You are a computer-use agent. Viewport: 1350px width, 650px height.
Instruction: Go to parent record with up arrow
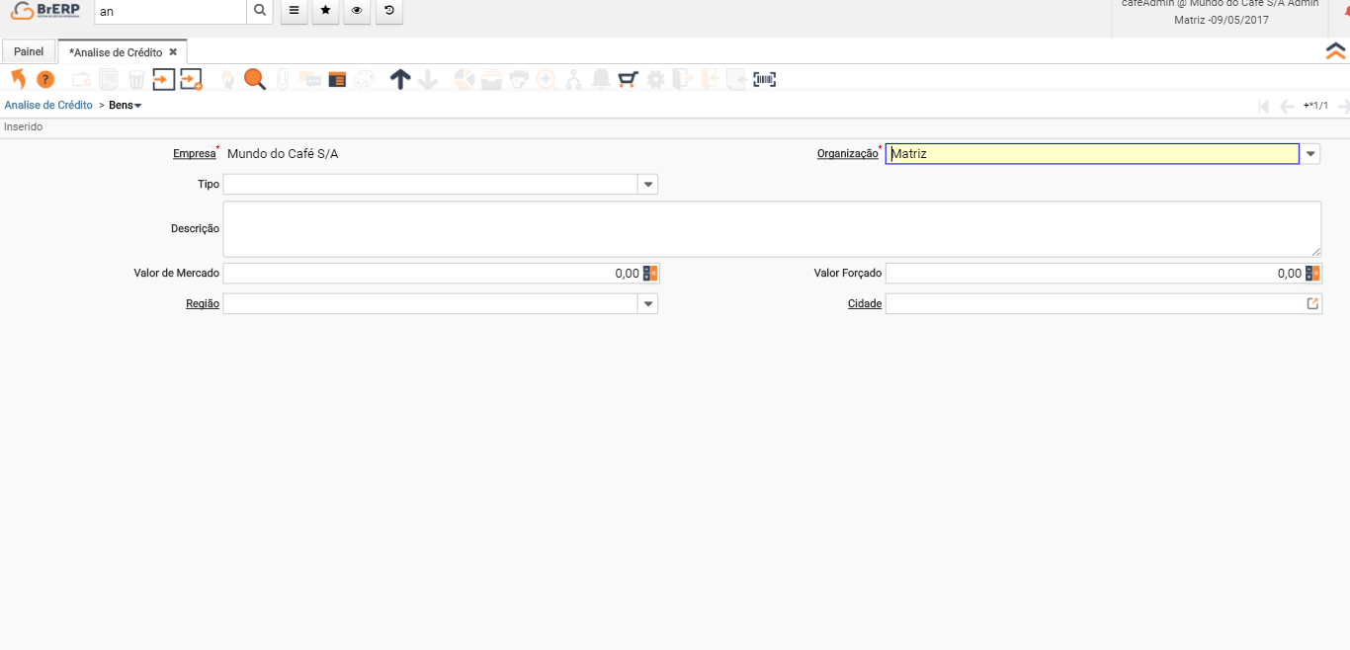tap(399, 80)
